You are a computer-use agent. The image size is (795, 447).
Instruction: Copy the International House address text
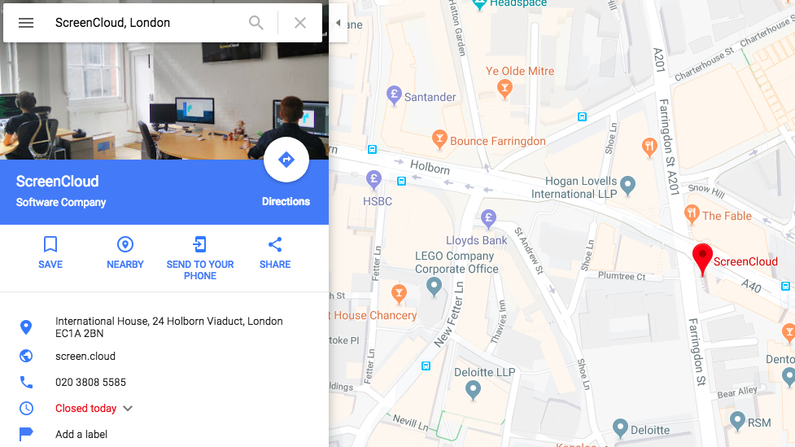(168, 327)
